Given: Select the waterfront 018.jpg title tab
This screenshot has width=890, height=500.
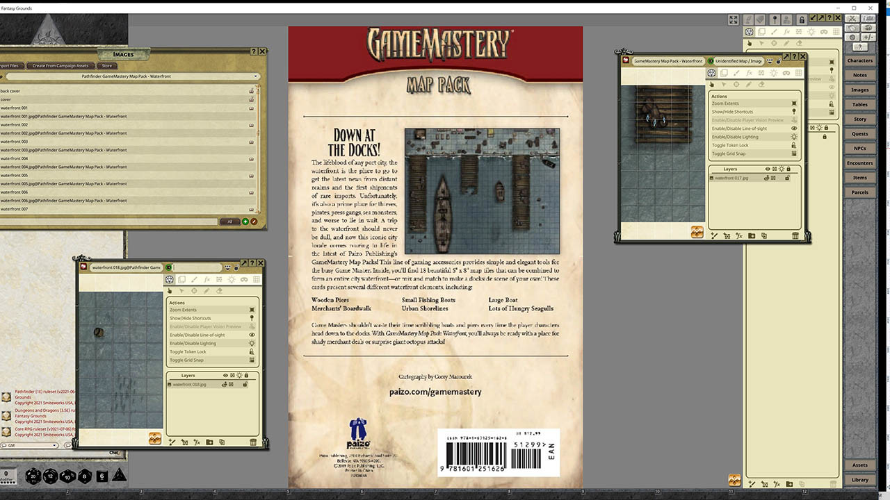Looking at the screenshot, I should [x=126, y=267].
